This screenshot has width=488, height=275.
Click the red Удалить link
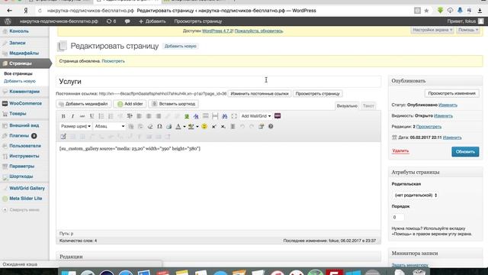click(x=400, y=151)
